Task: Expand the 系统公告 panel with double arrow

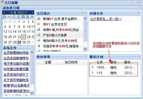Action: [32, 48]
